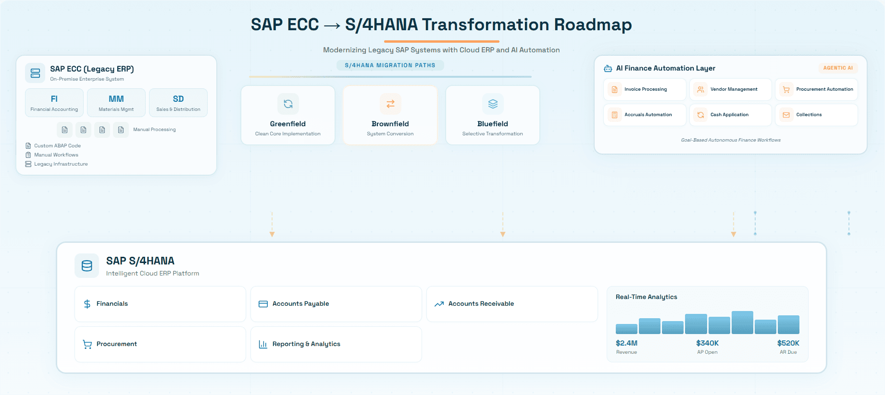Open the Collections tile

(x=816, y=115)
